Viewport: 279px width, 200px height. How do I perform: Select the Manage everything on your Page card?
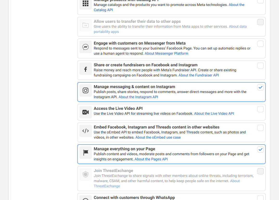coord(172,154)
